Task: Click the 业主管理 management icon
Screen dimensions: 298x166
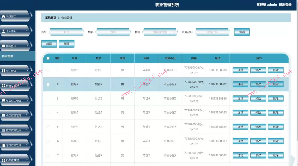Action: 3,71
